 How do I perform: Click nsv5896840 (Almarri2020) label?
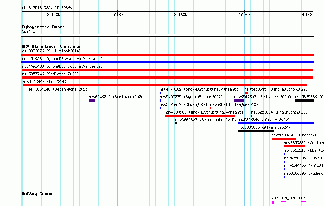point(264,120)
